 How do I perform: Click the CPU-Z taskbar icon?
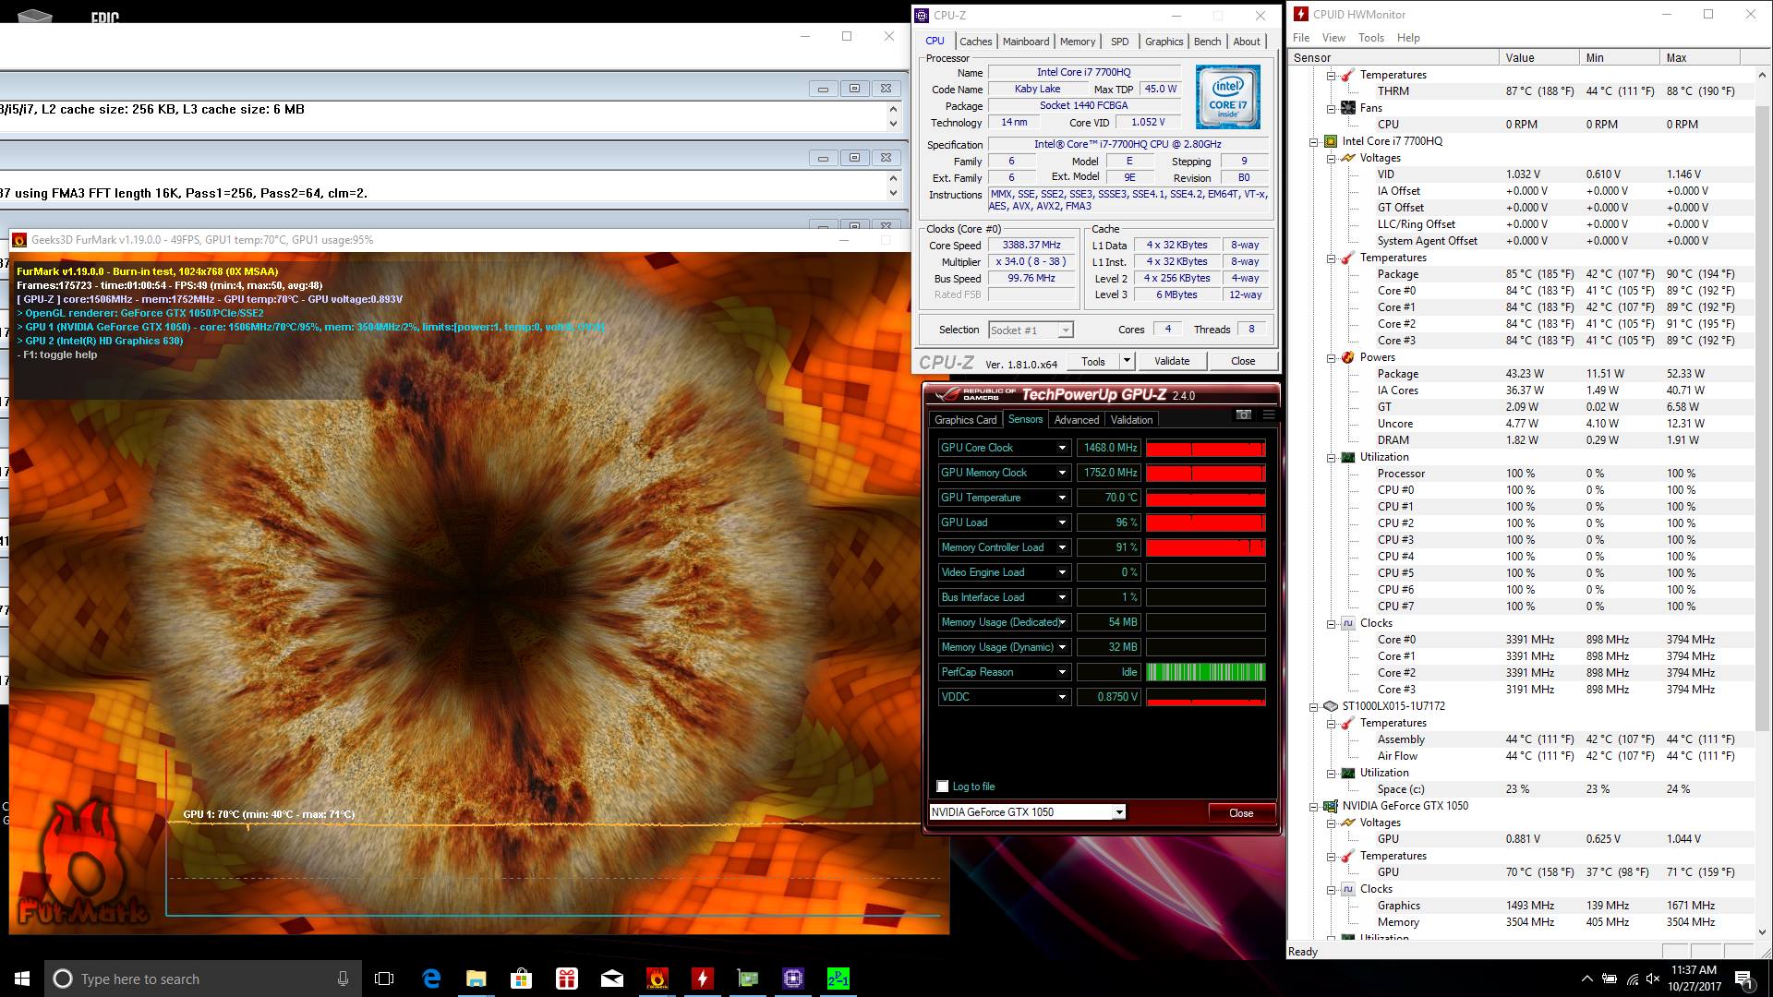click(x=793, y=979)
